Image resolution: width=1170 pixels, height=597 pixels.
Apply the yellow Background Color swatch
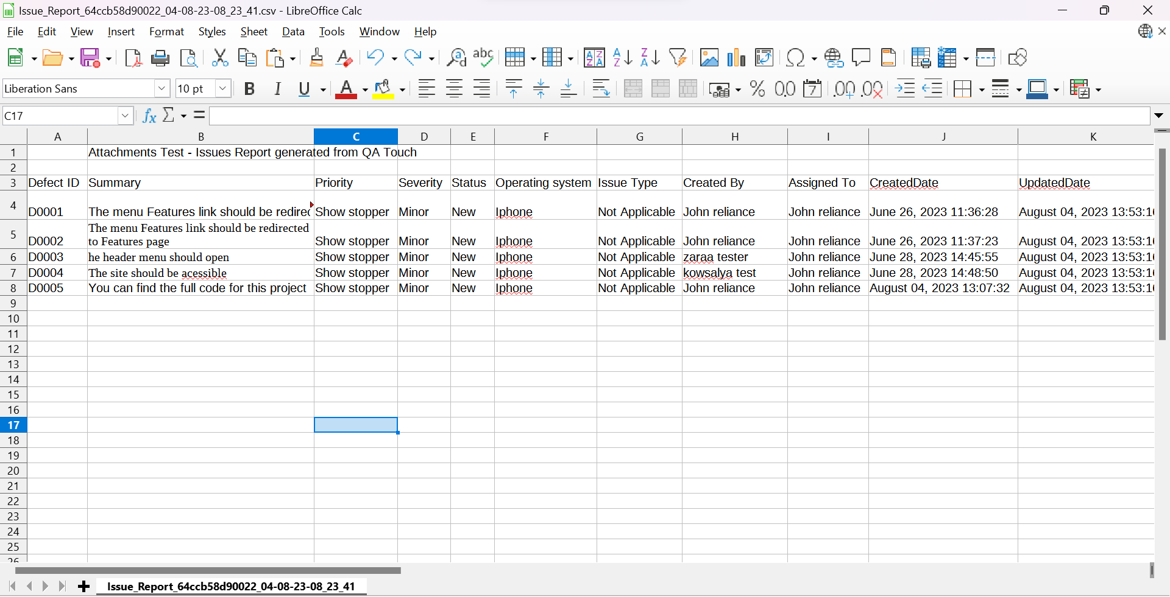point(383,89)
